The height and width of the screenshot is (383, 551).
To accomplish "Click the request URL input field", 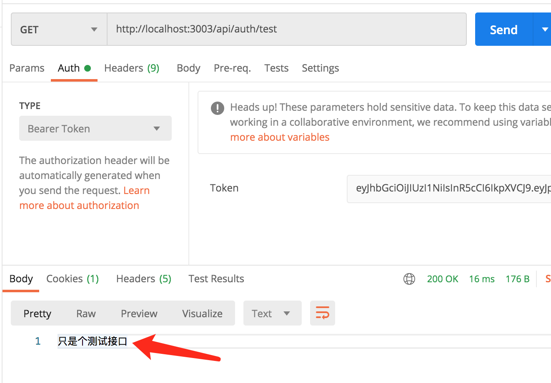I will 287,29.
